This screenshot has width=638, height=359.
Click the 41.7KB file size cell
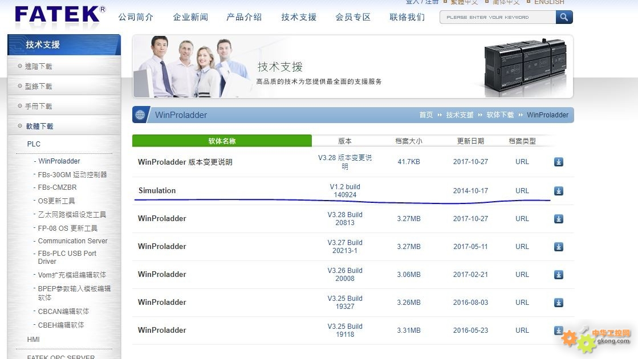[x=409, y=162]
